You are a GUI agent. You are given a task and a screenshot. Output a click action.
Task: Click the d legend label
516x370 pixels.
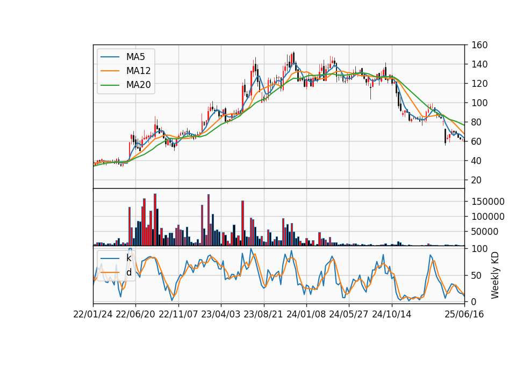(x=128, y=272)
